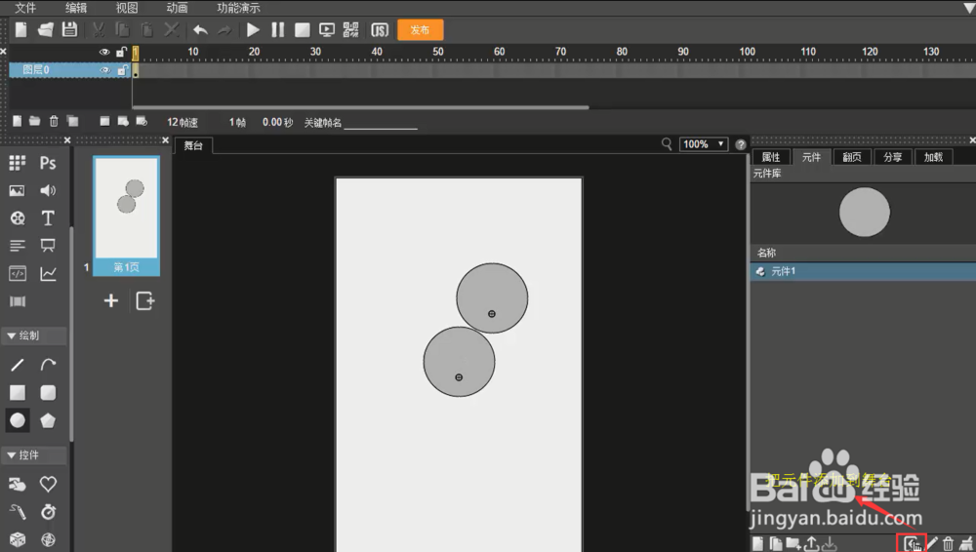This screenshot has width=976, height=552.
Task: Click the undo arrow icon
Action: [x=200, y=30]
